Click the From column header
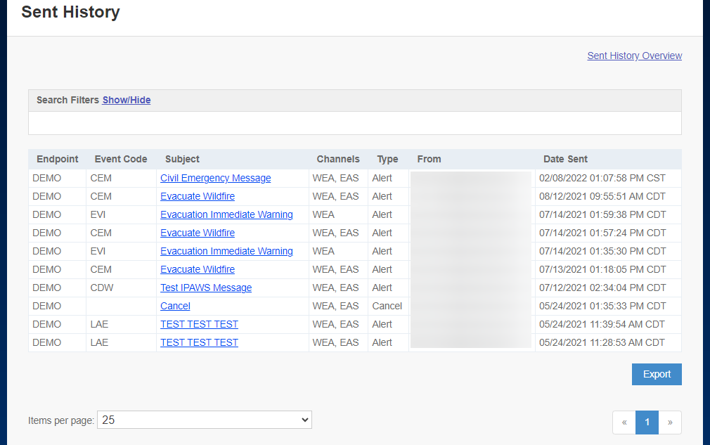Screen dimensions: 710x445 click(430, 159)
